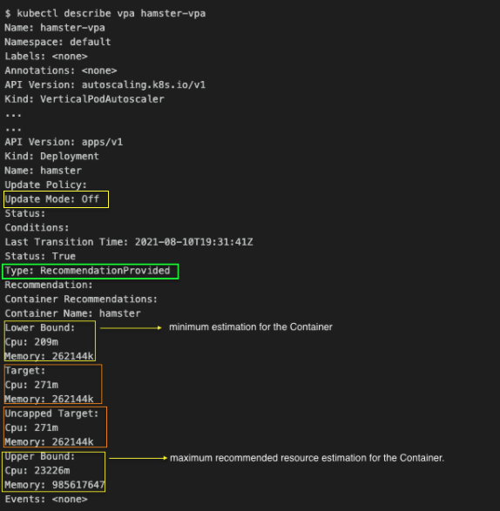
Task: Click the kubectl describe vpa command line
Action: pyautogui.click(x=105, y=13)
